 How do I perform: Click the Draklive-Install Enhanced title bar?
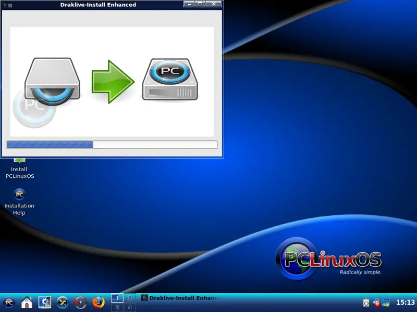click(x=98, y=5)
